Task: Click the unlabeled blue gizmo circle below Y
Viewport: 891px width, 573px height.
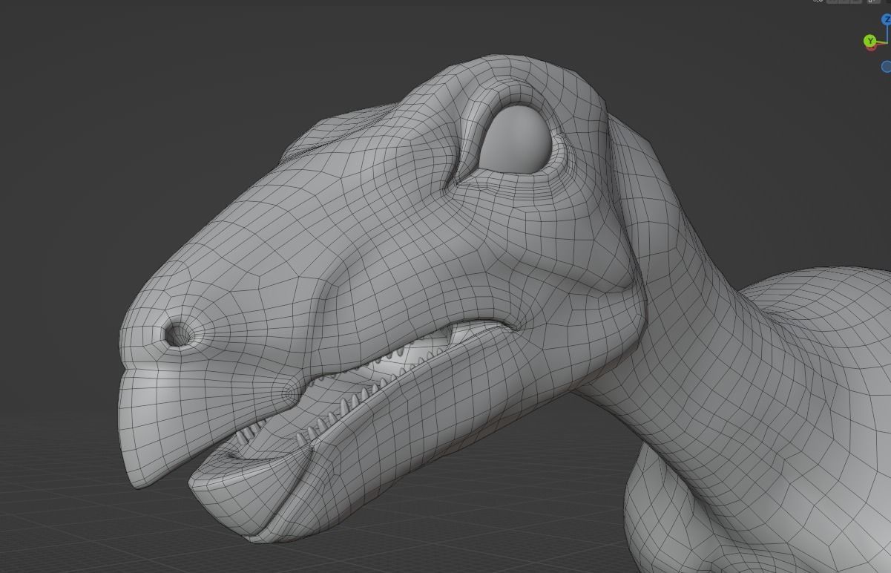Action: point(886,67)
